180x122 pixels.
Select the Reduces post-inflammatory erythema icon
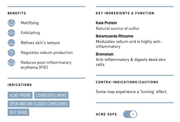tap(11, 63)
